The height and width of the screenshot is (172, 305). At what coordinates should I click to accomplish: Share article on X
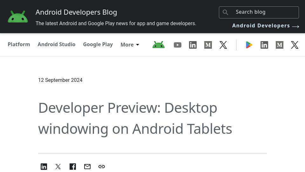58,167
